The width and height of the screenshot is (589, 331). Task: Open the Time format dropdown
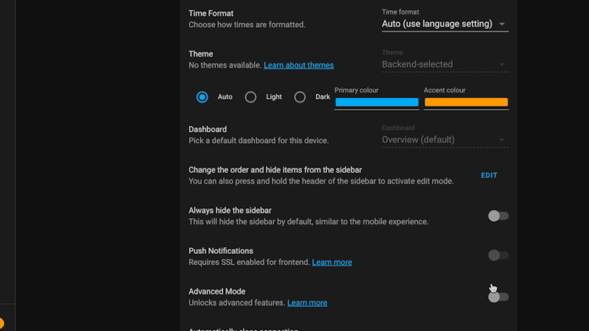click(445, 20)
